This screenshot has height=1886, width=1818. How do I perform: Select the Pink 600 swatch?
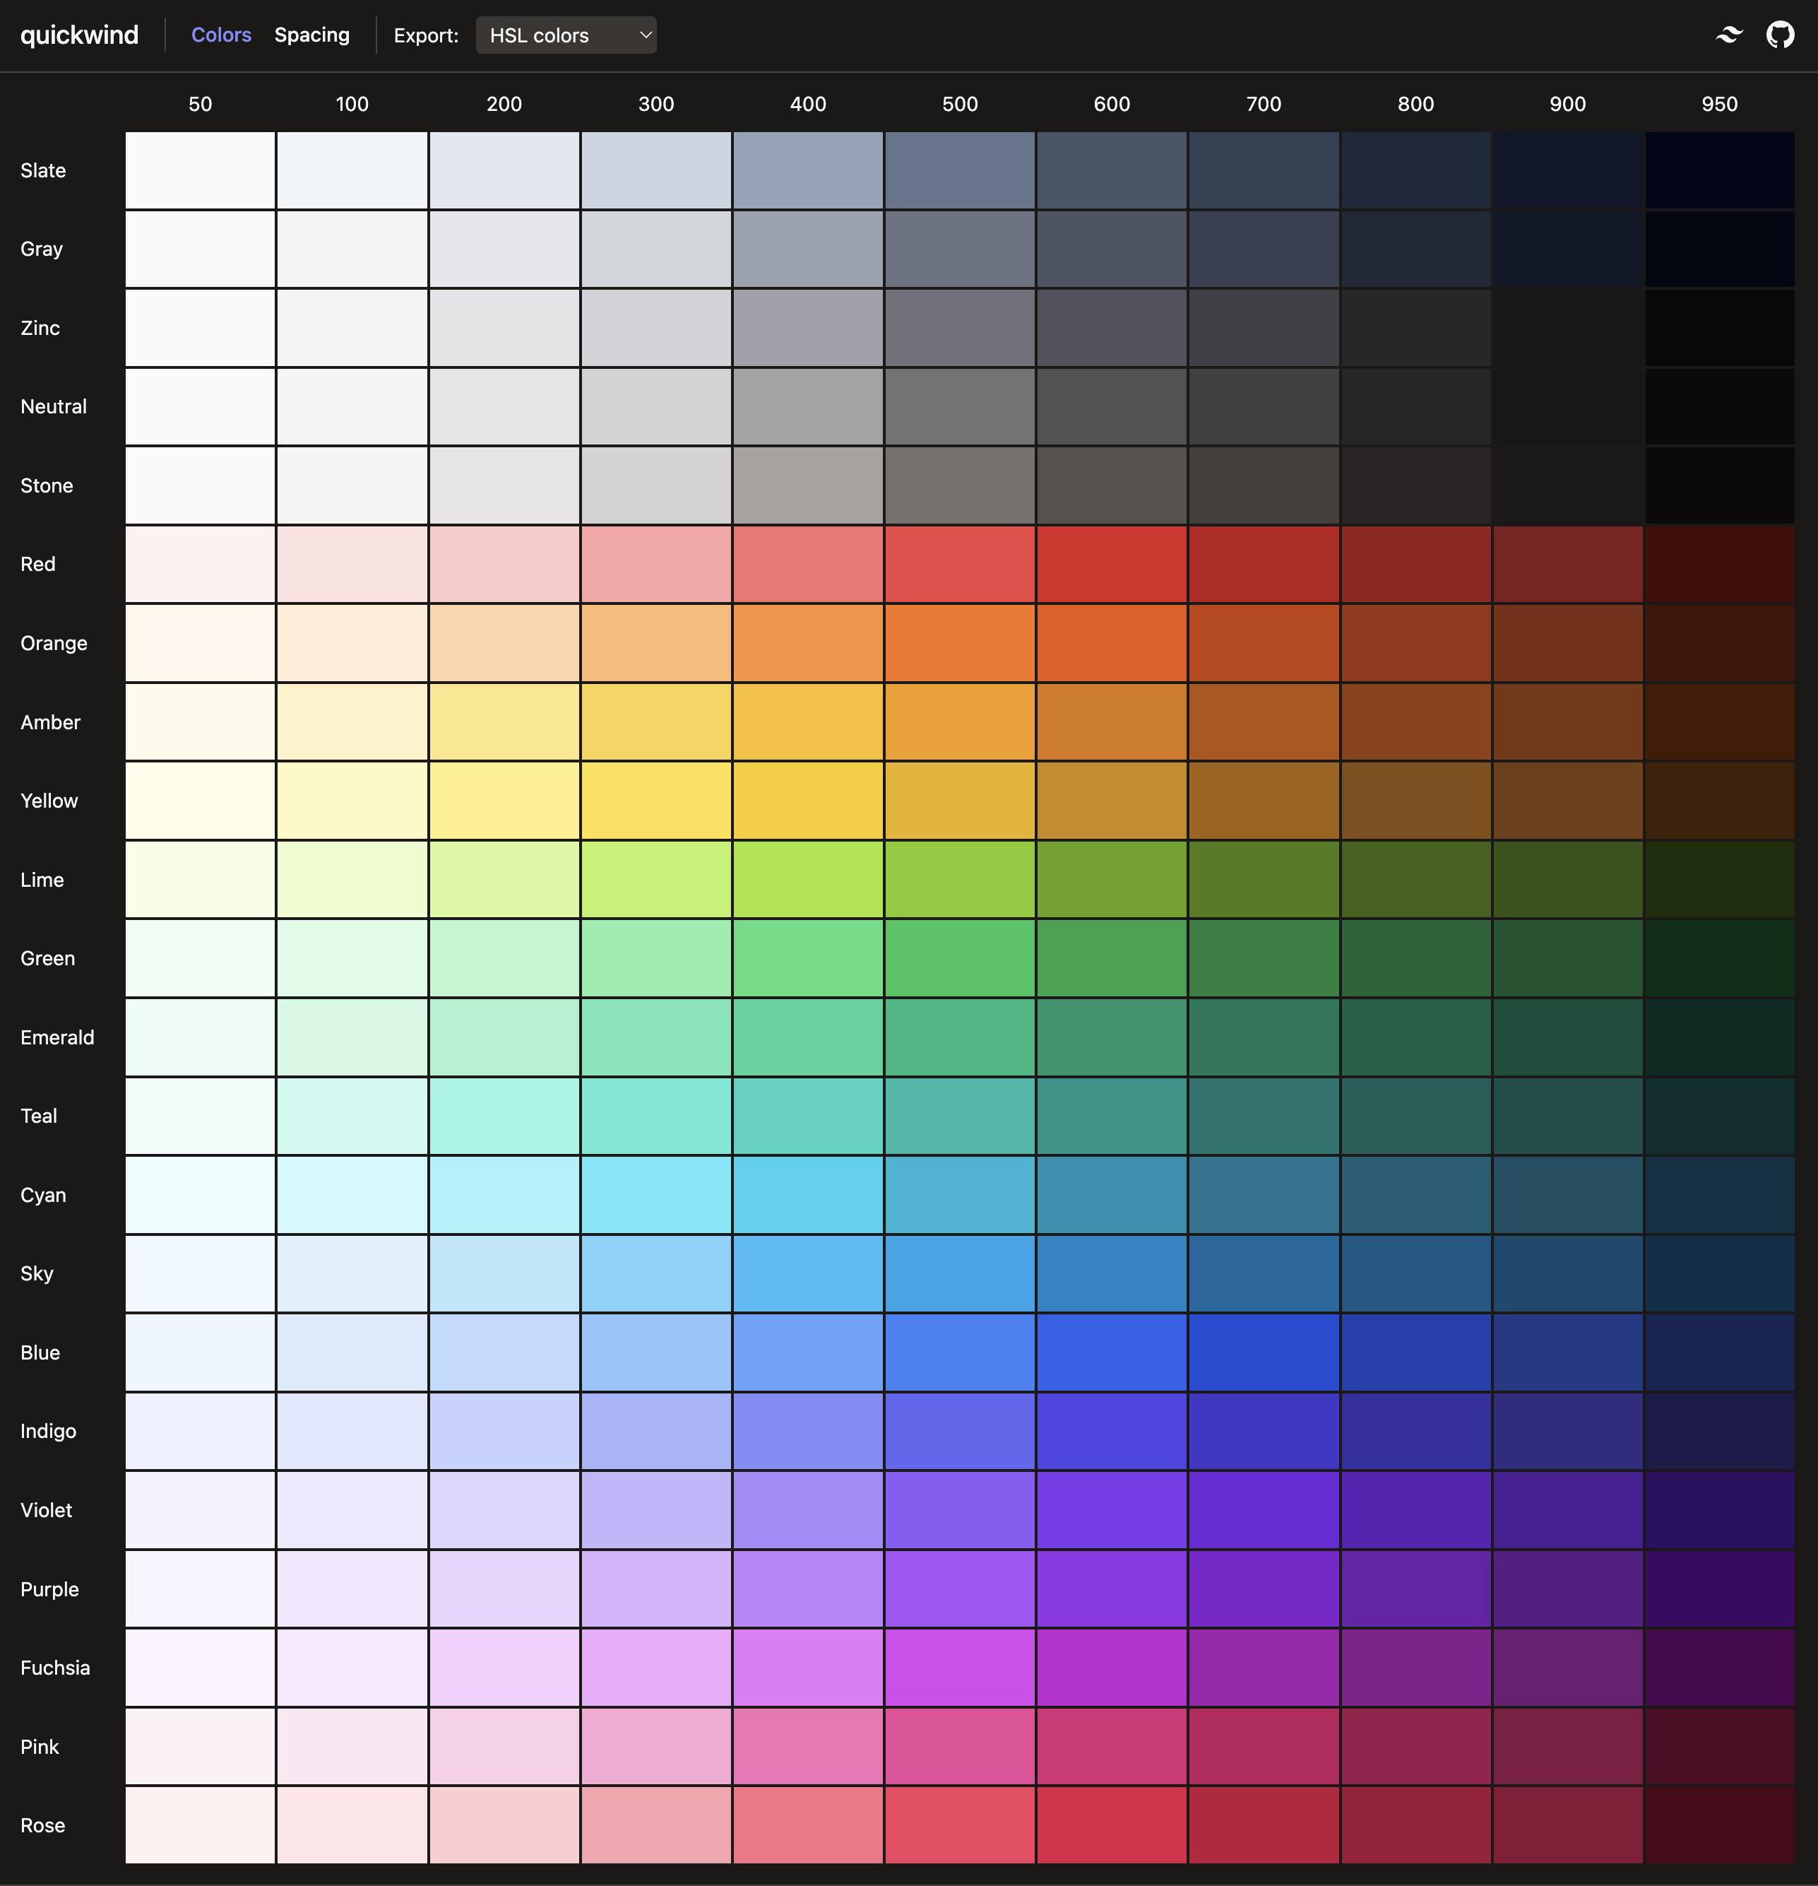[1111, 1747]
